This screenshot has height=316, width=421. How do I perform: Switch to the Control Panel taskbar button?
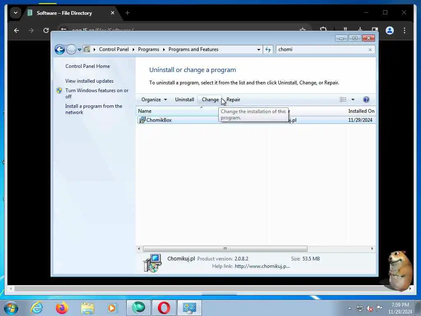coord(189,308)
